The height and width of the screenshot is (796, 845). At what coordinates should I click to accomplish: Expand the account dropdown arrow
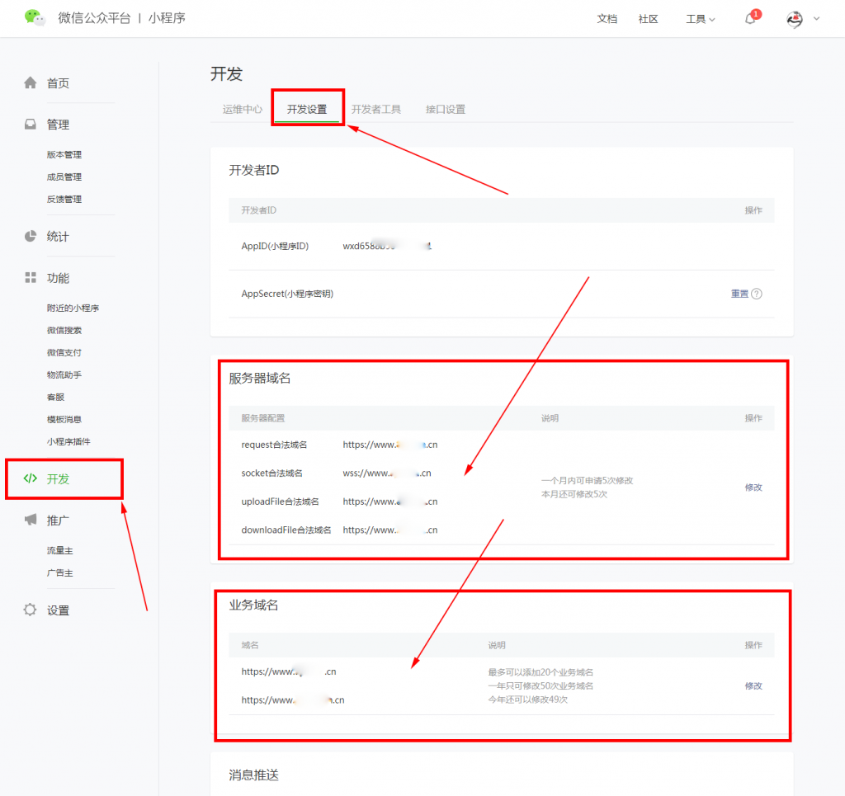[x=817, y=18]
